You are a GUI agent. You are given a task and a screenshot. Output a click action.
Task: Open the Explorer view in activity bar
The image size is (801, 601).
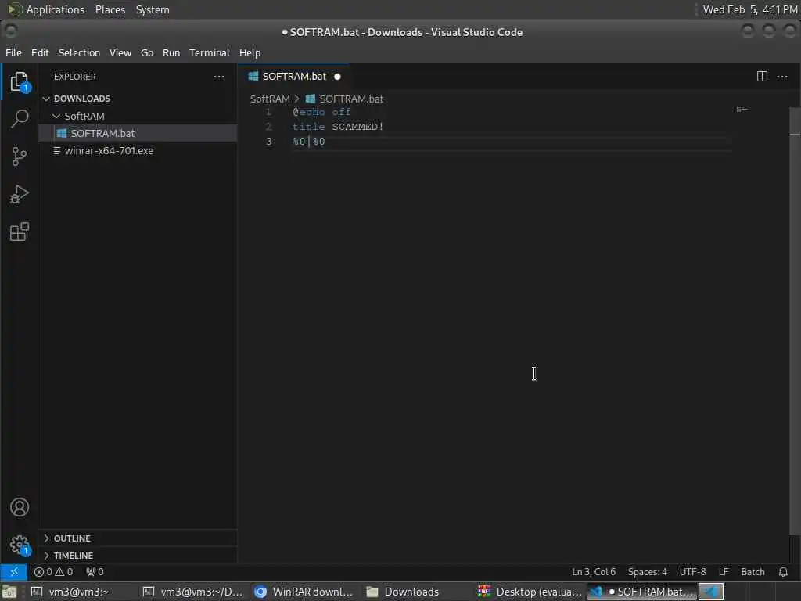[19, 81]
